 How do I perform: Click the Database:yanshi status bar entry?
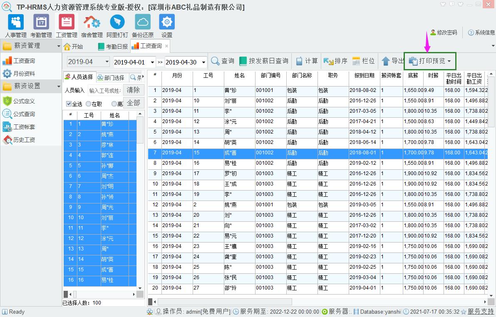[x=377, y=312]
